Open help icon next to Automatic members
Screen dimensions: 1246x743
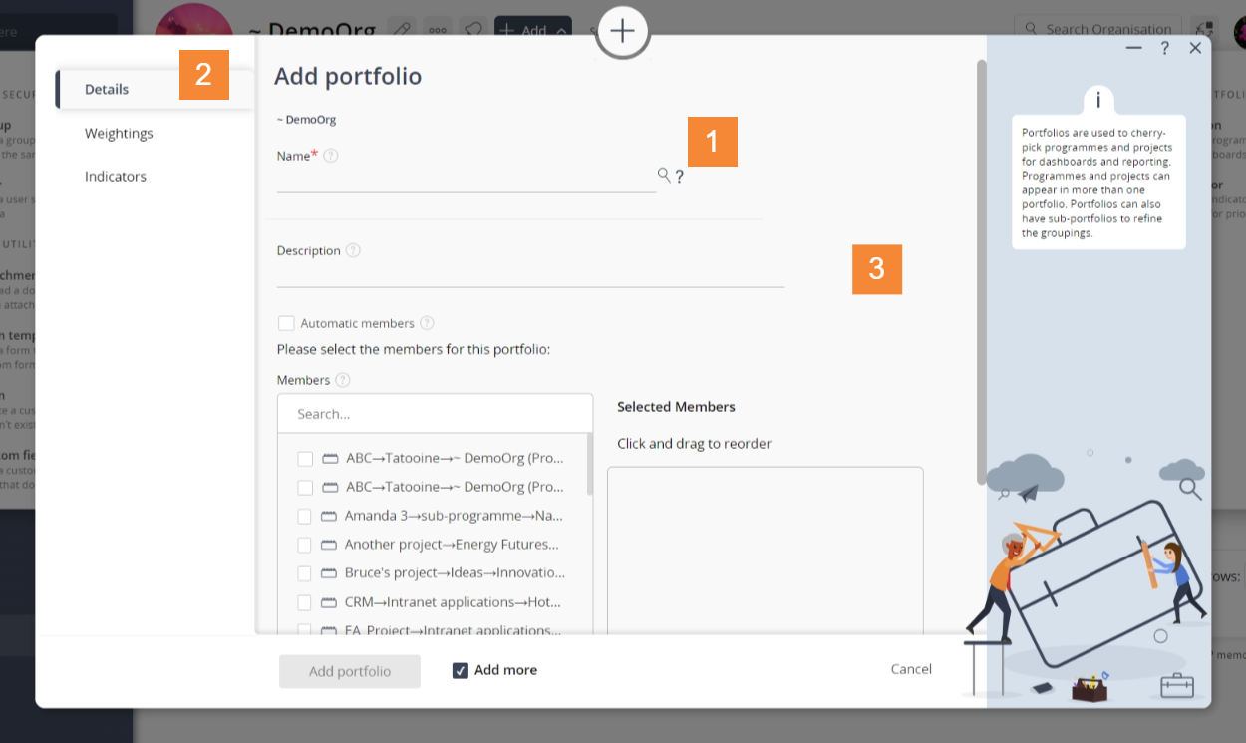pos(427,323)
